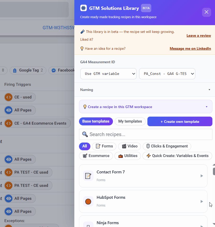Filter recipes by Utilities
The height and width of the screenshot is (227, 215).
pos(128,156)
